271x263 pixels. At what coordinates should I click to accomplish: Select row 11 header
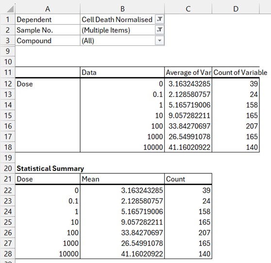tap(8, 72)
